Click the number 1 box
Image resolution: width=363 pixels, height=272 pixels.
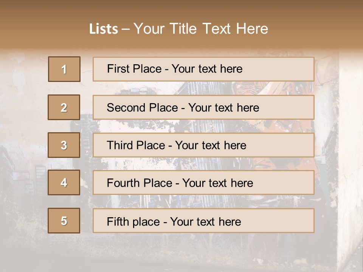point(64,69)
